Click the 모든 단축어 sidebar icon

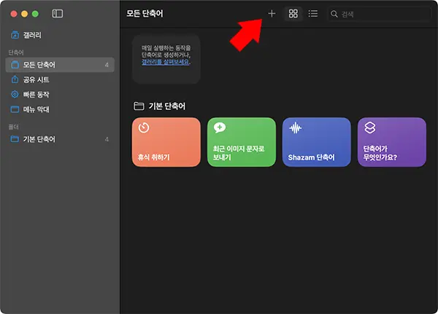(x=15, y=65)
